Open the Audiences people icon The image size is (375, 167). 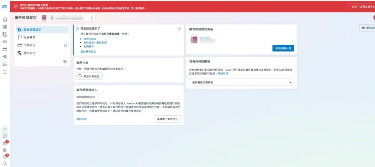coord(5,42)
